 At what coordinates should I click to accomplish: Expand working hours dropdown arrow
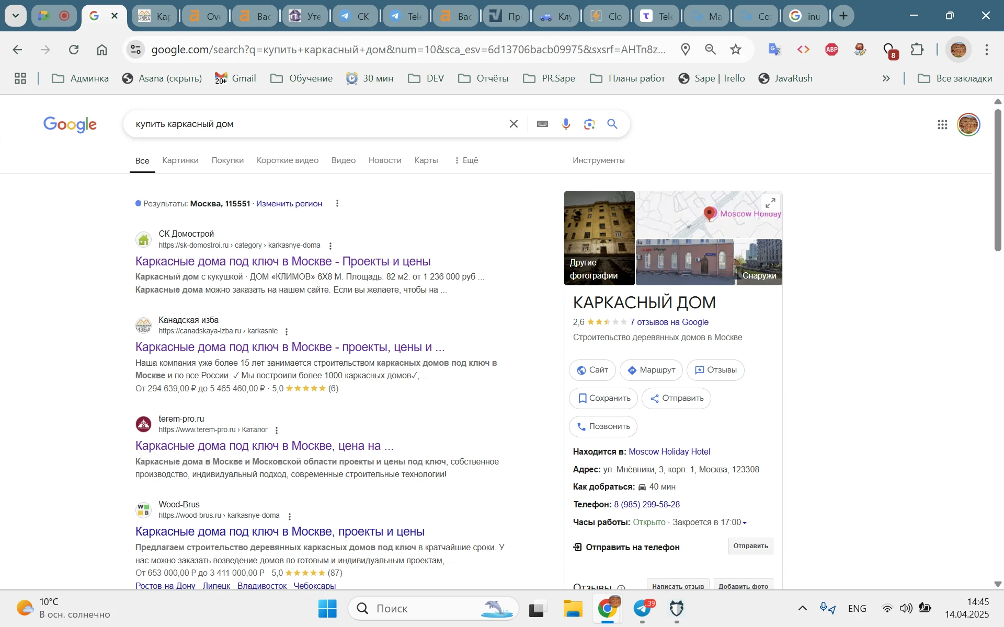tap(745, 522)
